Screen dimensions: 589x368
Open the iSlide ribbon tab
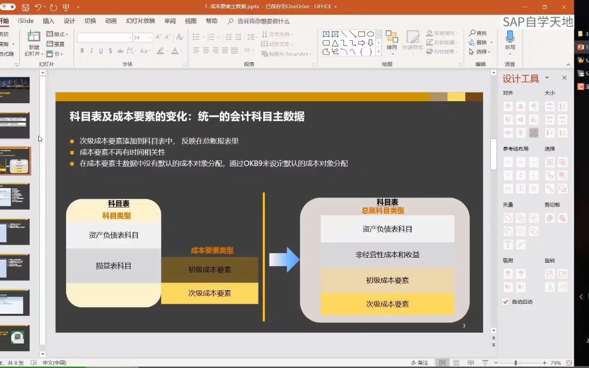point(25,21)
